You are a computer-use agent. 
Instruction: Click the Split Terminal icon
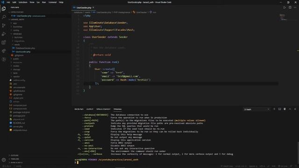coord(279,109)
